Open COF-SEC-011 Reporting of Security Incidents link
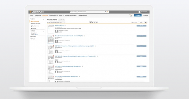This screenshot has width=189, height=99. click(75, 46)
